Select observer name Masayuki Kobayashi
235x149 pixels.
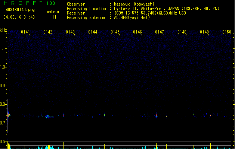134,4
